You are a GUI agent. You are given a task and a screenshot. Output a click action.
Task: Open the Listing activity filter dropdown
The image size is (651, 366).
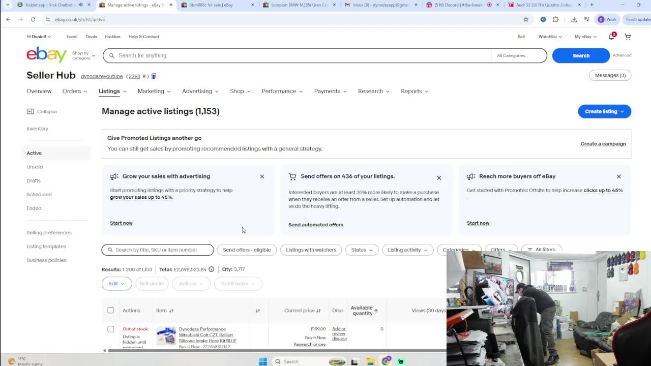click(x=407, y=250)
